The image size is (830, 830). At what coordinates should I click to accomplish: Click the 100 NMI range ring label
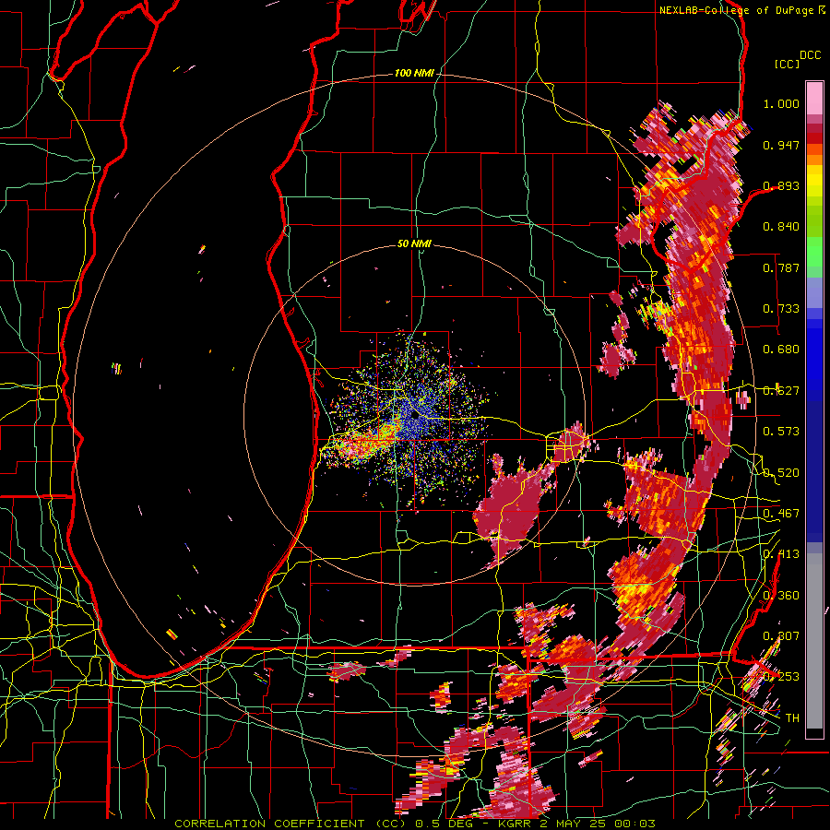[414, 73]
